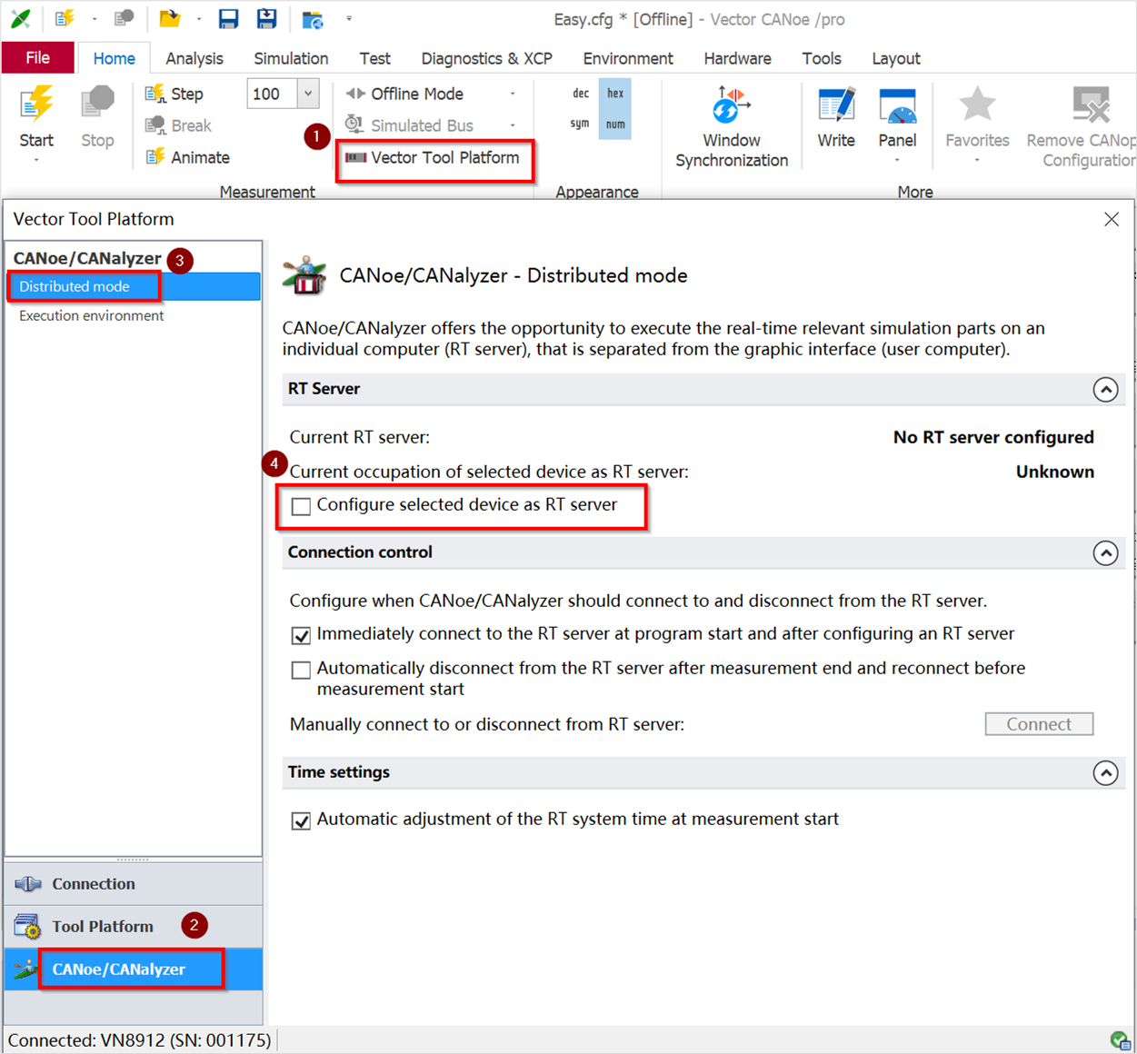1137x1054 pixels.
Task: Click the Panel icon in ribbon
Action: pyautogui.click(x=897, y=106)
